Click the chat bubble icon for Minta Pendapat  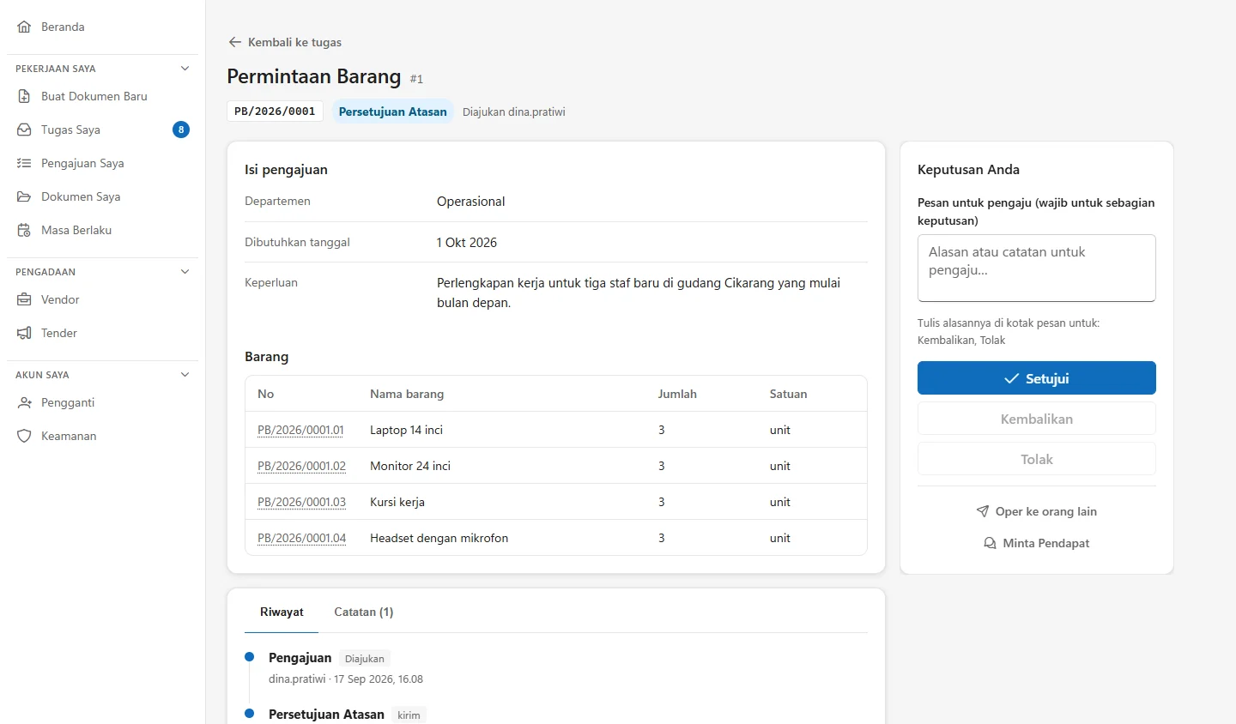click(991, 543)
